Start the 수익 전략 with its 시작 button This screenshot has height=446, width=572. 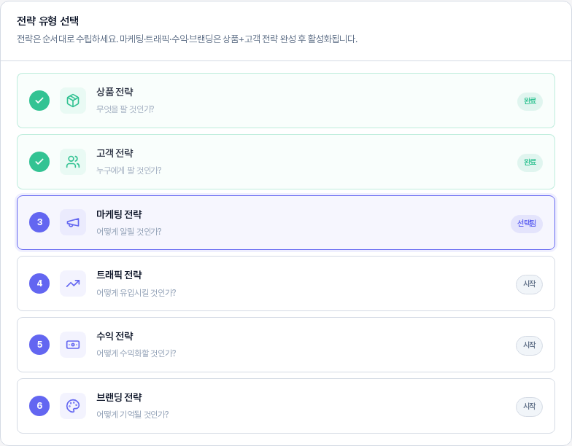click(530, 345)
